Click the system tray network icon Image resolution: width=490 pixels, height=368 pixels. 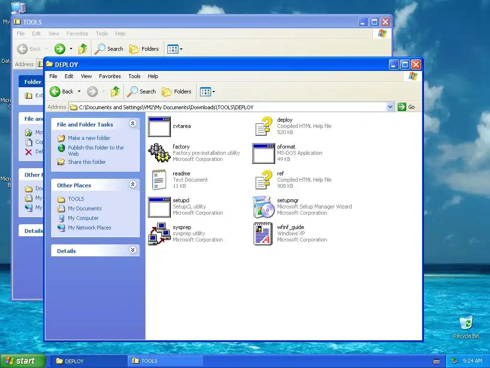tap(455, 361)
